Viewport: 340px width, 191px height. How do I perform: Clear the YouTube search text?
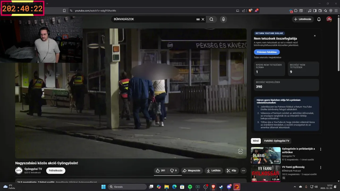(x=203, y=19)
